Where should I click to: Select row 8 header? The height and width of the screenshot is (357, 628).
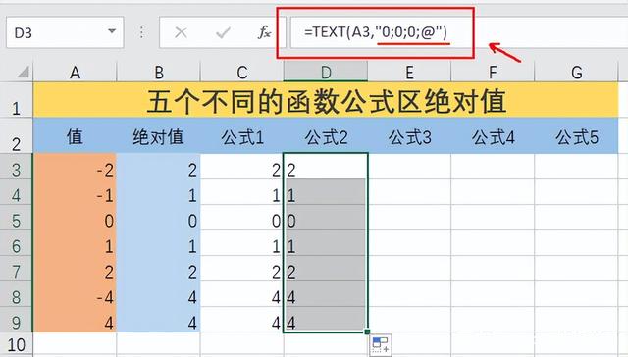pyautogui.click(x=16, y=294)
